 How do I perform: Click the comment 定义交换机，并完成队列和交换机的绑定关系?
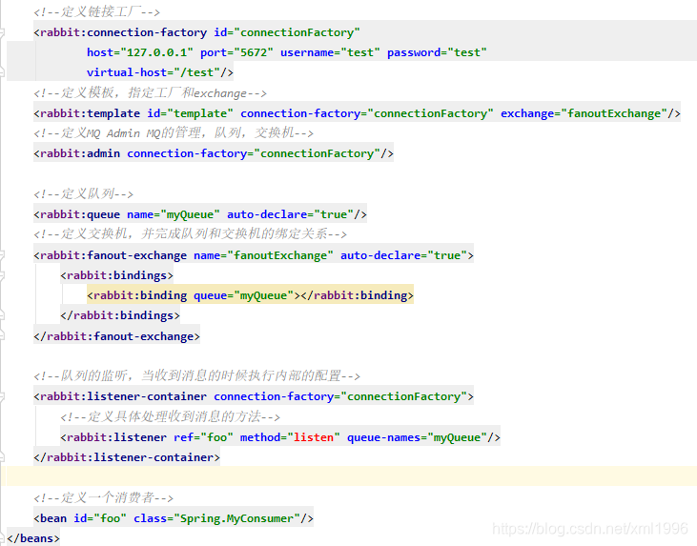[191, 233]
